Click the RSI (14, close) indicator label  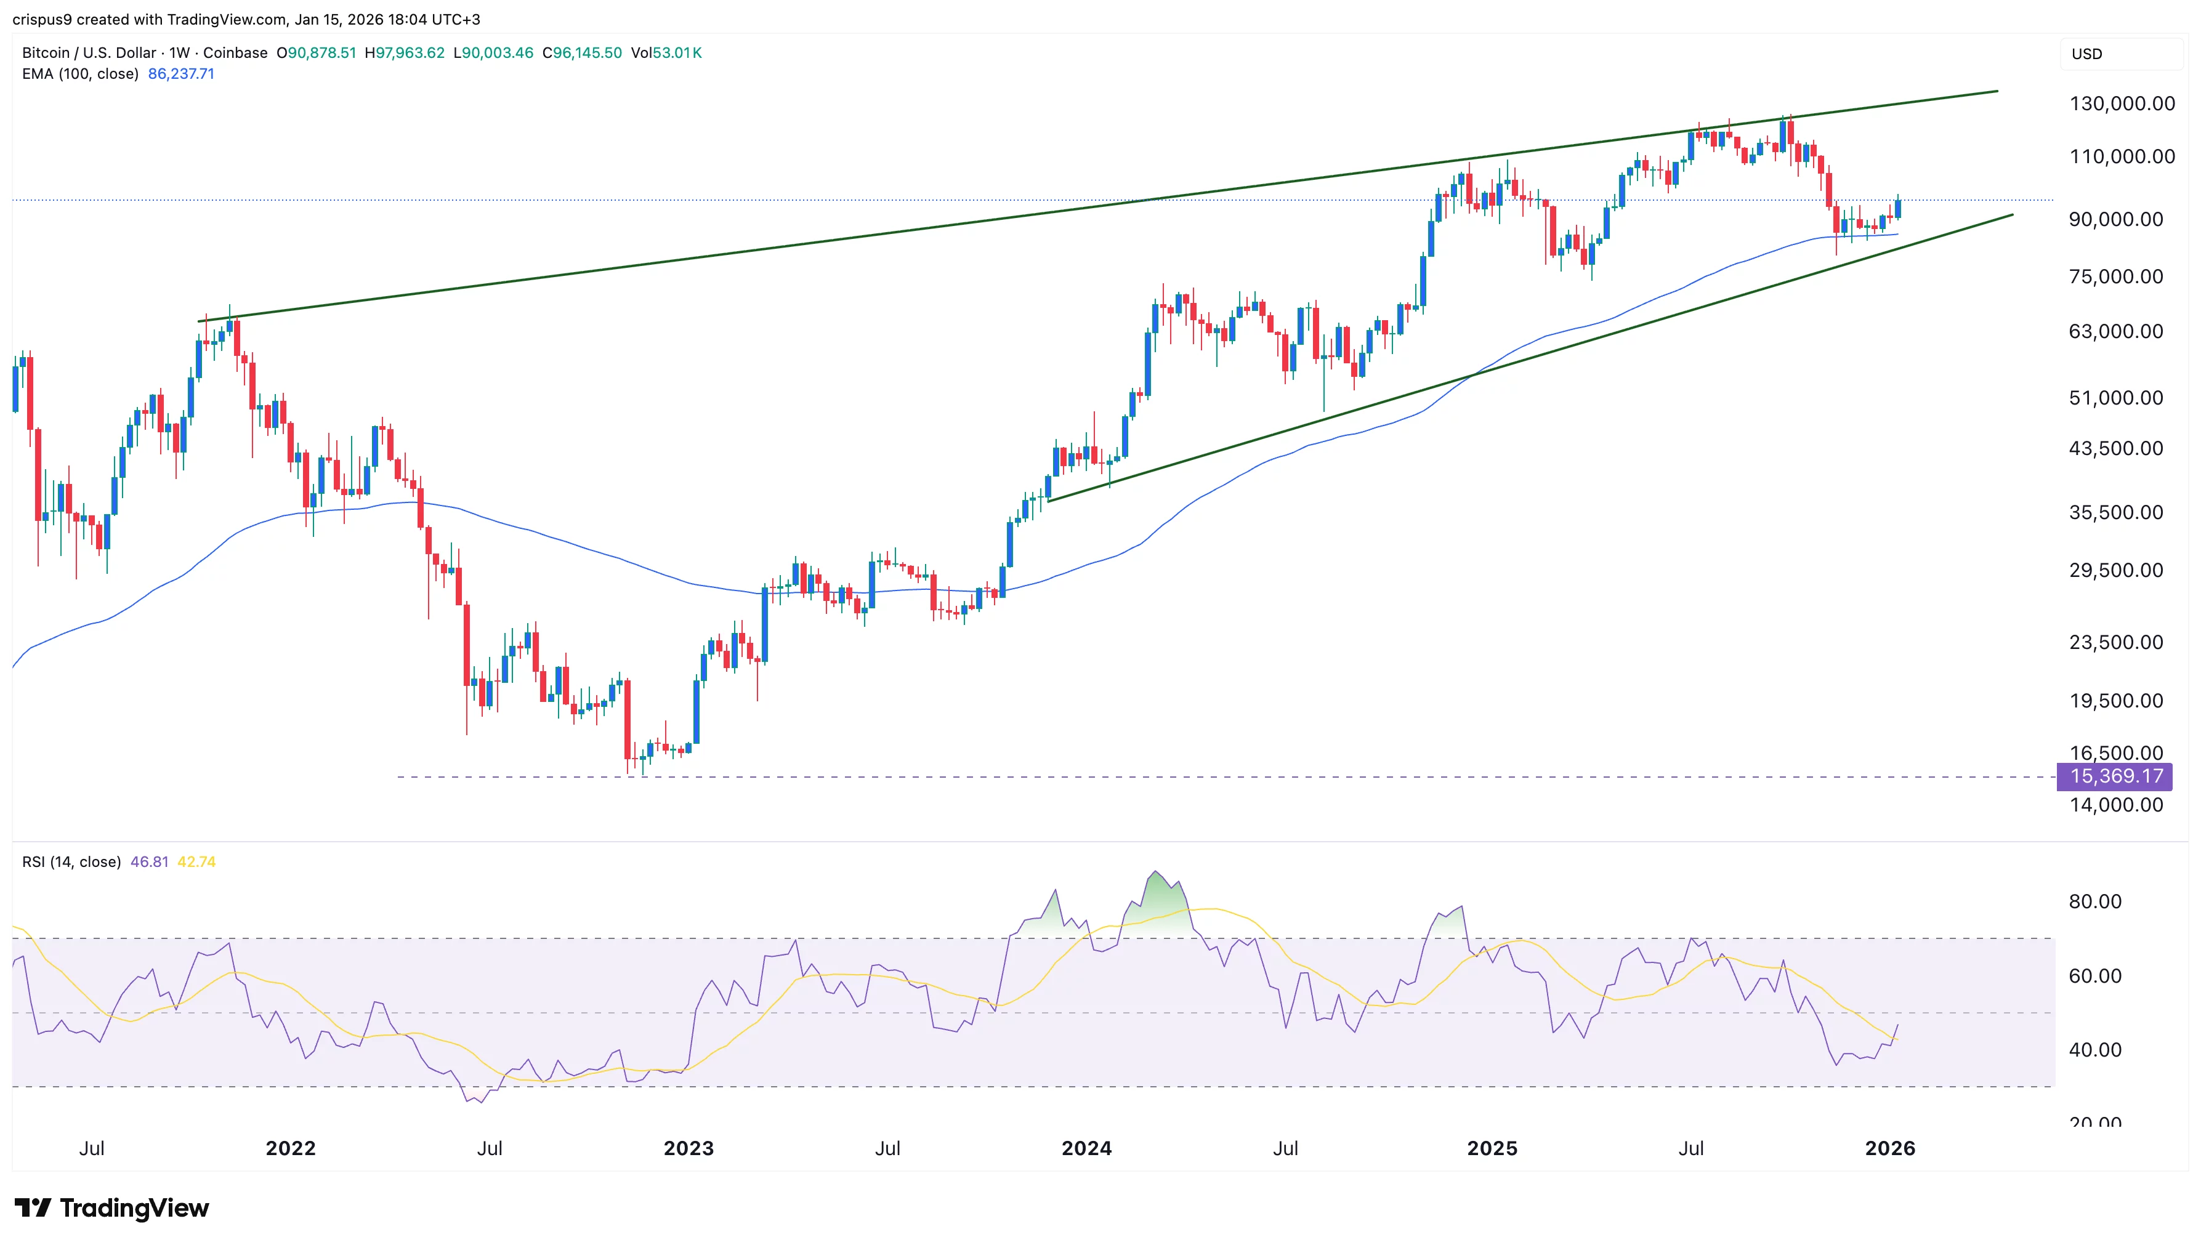pyautogui.click(x=72, y=862)
